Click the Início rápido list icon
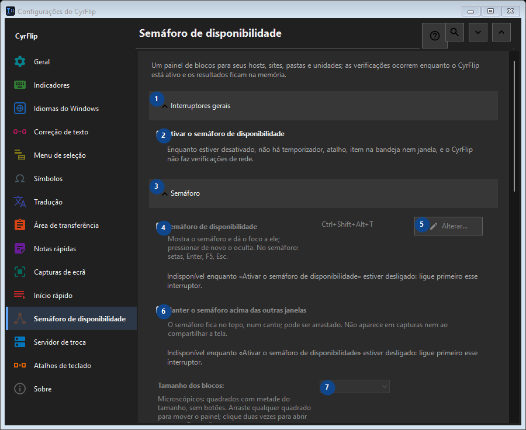This screenshot has height=430, width=526. [20, 295]
